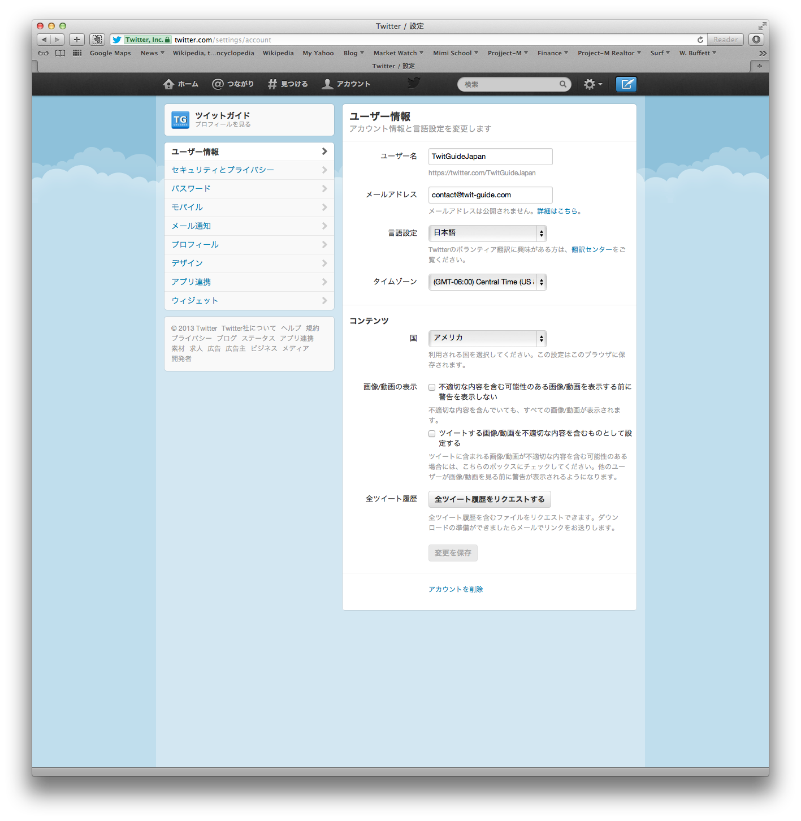Expand the Mimi School bookmarks folder
The width and height of the screenshot is (801, 821).
[456, 53]
